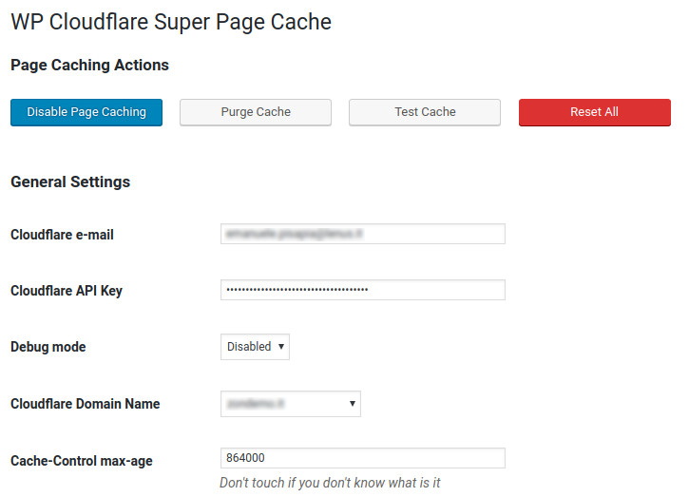Click the "Don't touch" hint text
The width and height of the screenshot is (689, 497).
[x=330, y=483]
